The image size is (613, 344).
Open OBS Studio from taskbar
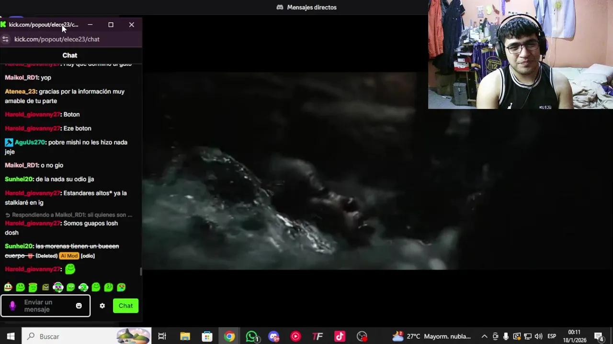pyautogui.click(x=362, y=336)
